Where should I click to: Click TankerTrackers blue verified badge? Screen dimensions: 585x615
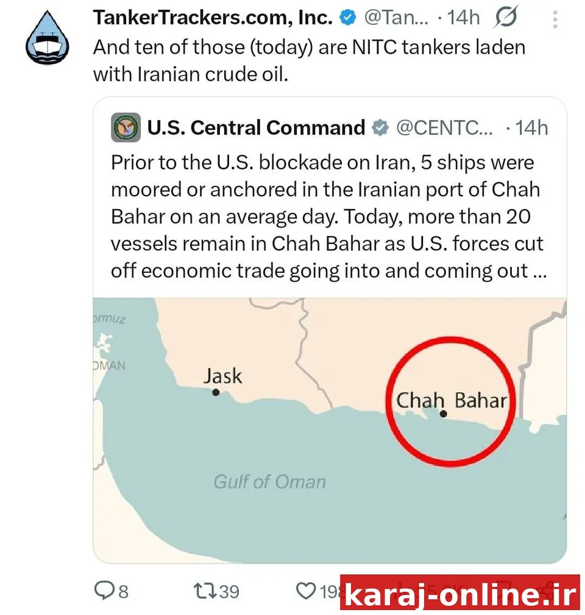pyautogui.click(x=348, y=18)
